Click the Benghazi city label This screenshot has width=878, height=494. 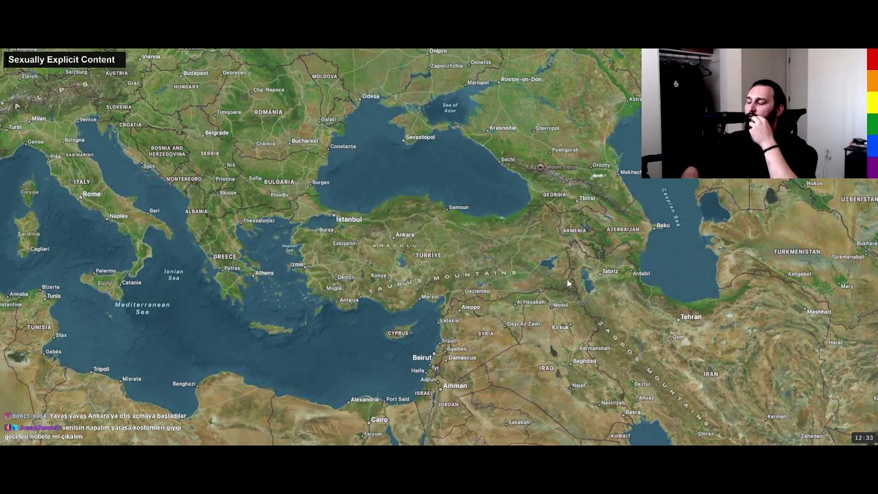[x=184, y=384]
